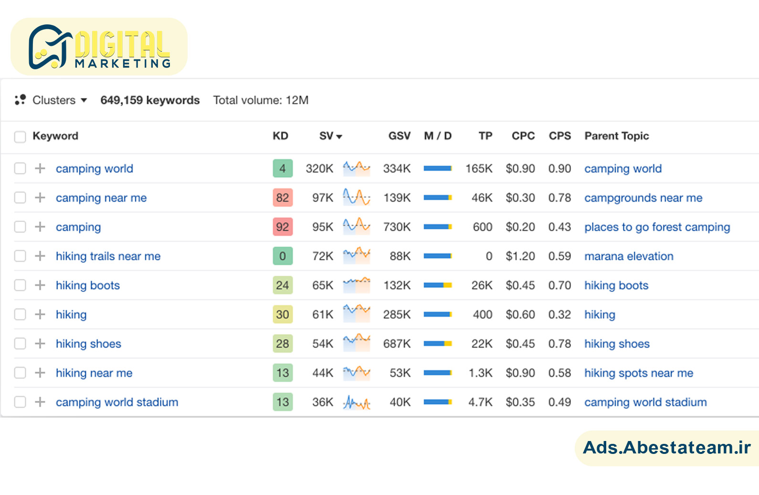Expand hiking near me with plus icon
759x495 pixels.
[x=40, y=372]
